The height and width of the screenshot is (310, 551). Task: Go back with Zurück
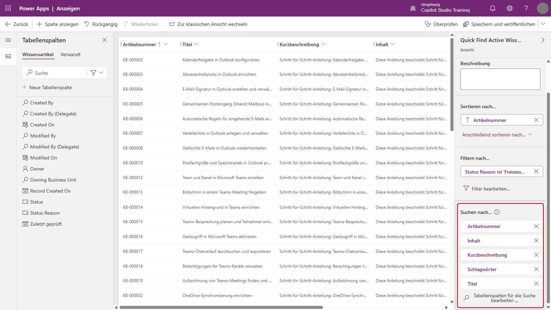click(x=17, y=24)
